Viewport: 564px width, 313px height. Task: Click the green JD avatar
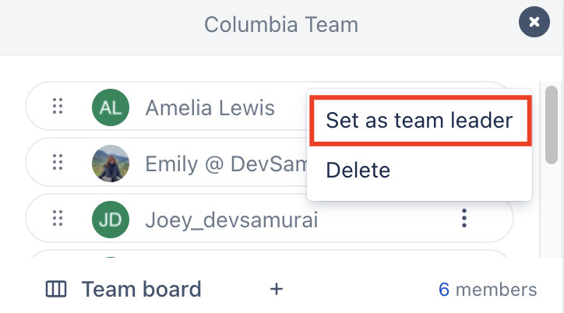click(x=111, y=220)
